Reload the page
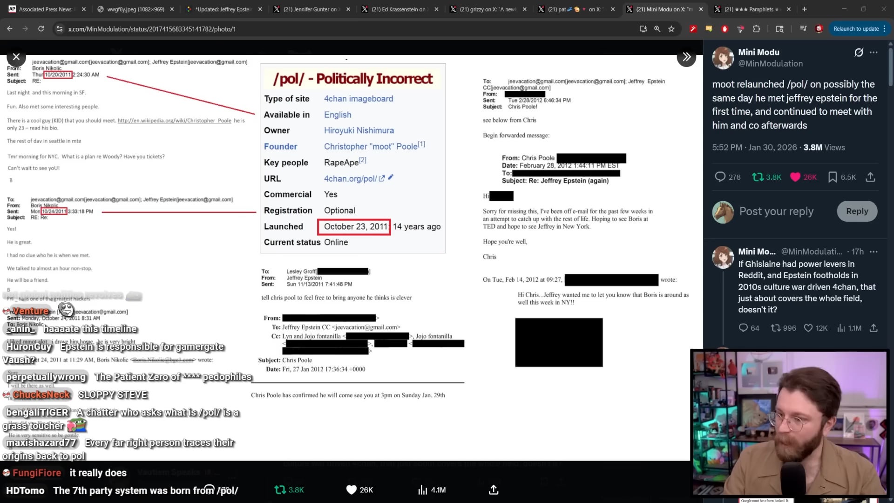Image resolution: width=894 pixels, height=503 pixels. tap(41, 29)
